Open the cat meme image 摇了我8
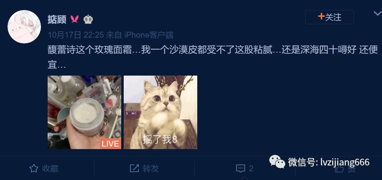Viewport: 382px width, 180px height. (x=160, y=112)
